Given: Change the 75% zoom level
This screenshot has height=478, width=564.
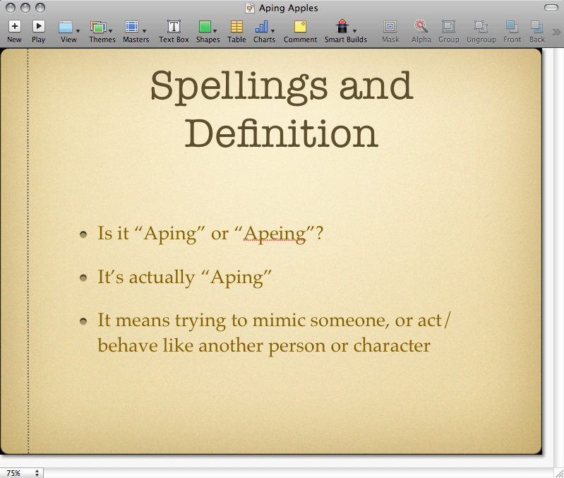Looking at the screenshot, I should [21, 472].
